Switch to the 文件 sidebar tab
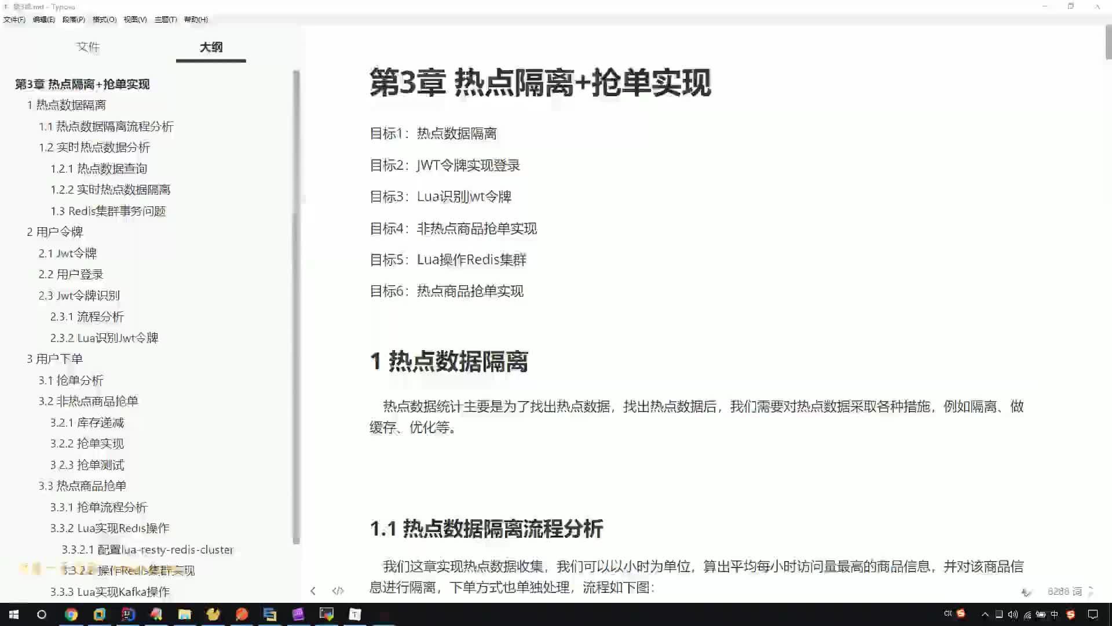 click(x=88, y=47)
